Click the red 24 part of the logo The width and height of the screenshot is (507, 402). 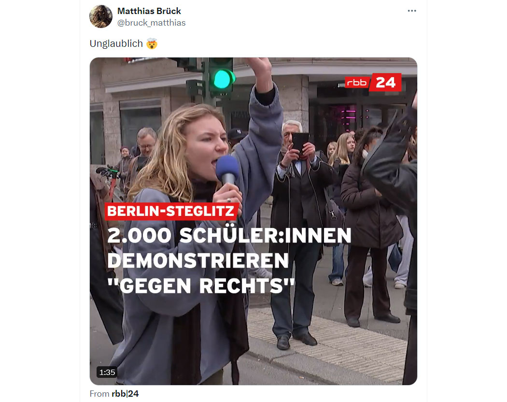coord(386,82)
